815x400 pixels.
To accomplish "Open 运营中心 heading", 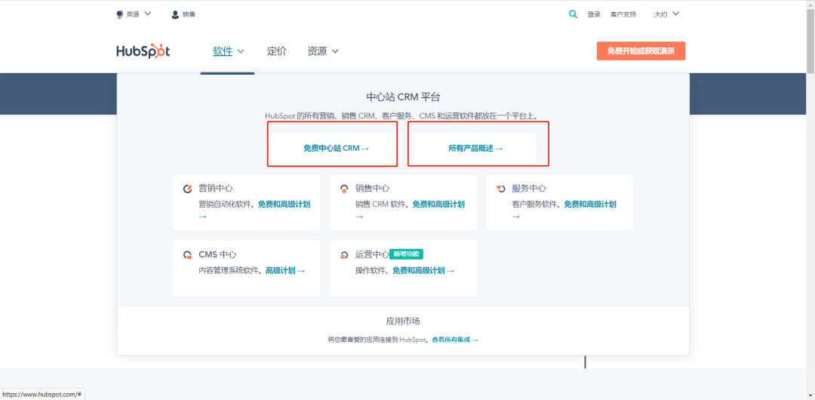I will coord(372,254).
